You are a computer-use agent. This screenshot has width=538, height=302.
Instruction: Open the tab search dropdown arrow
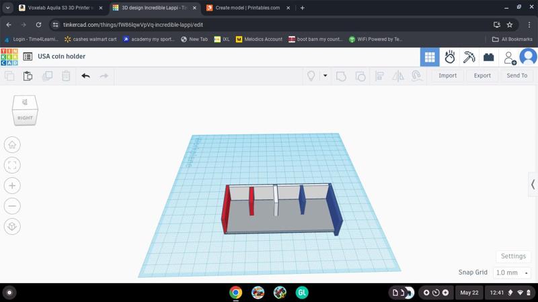(7, 8)
